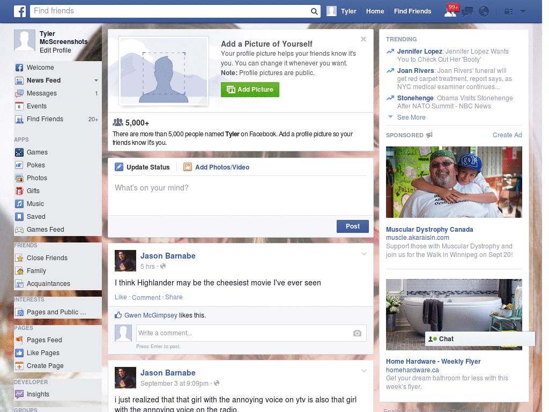Click Edit Profile link
The width and height of the screenshot is (549, 412).
click(x=55, y=50)
